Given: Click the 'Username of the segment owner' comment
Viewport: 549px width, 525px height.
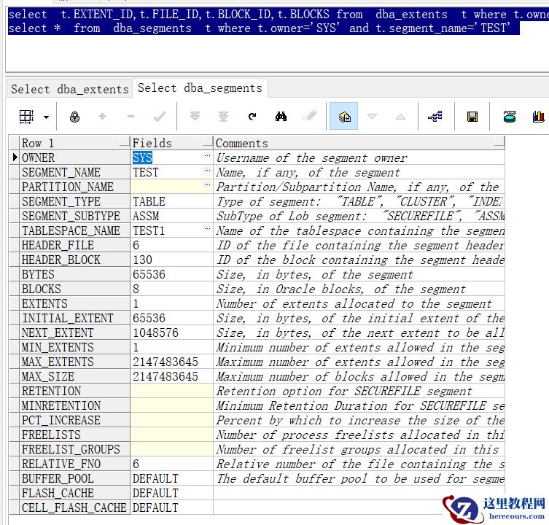Looking at the screenshot, I should (311, 157).
